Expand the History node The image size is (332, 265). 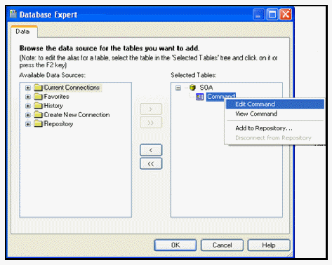(28, 106)
